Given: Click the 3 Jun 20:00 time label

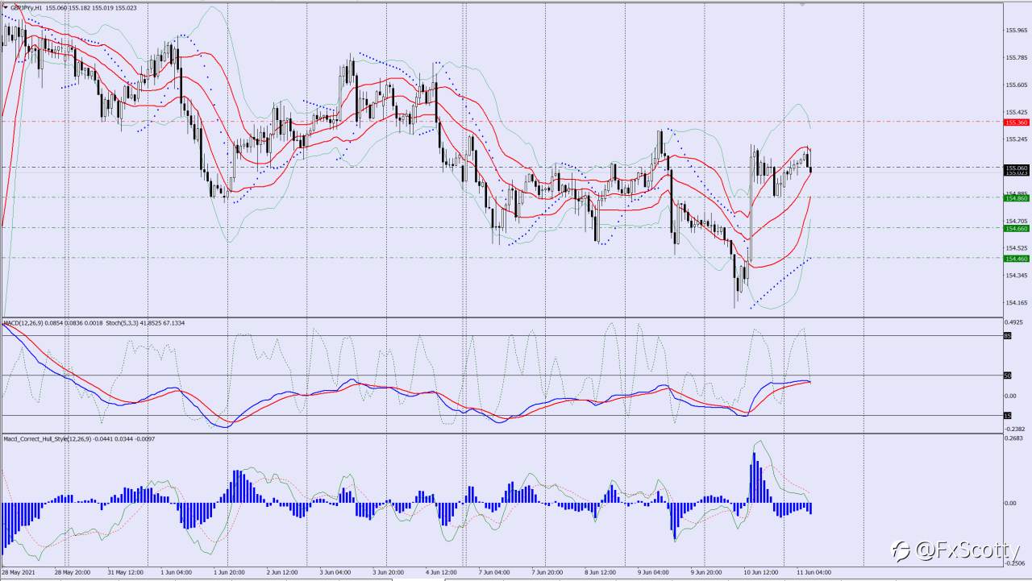Looking at the screenshot, I should 389,572.
